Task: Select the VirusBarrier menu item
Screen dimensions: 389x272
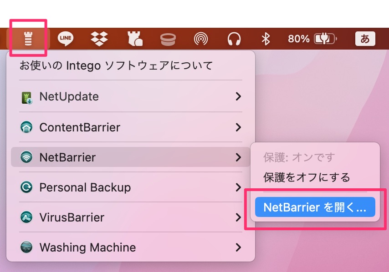Action: [130, 217]
